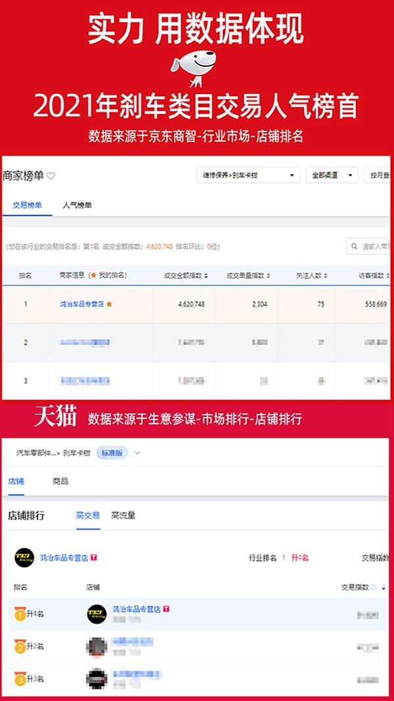Click the help icon next to 交易指数 column
Image resolution: width=394 pixels, height=701 pixels.
(x=374, y=587)
